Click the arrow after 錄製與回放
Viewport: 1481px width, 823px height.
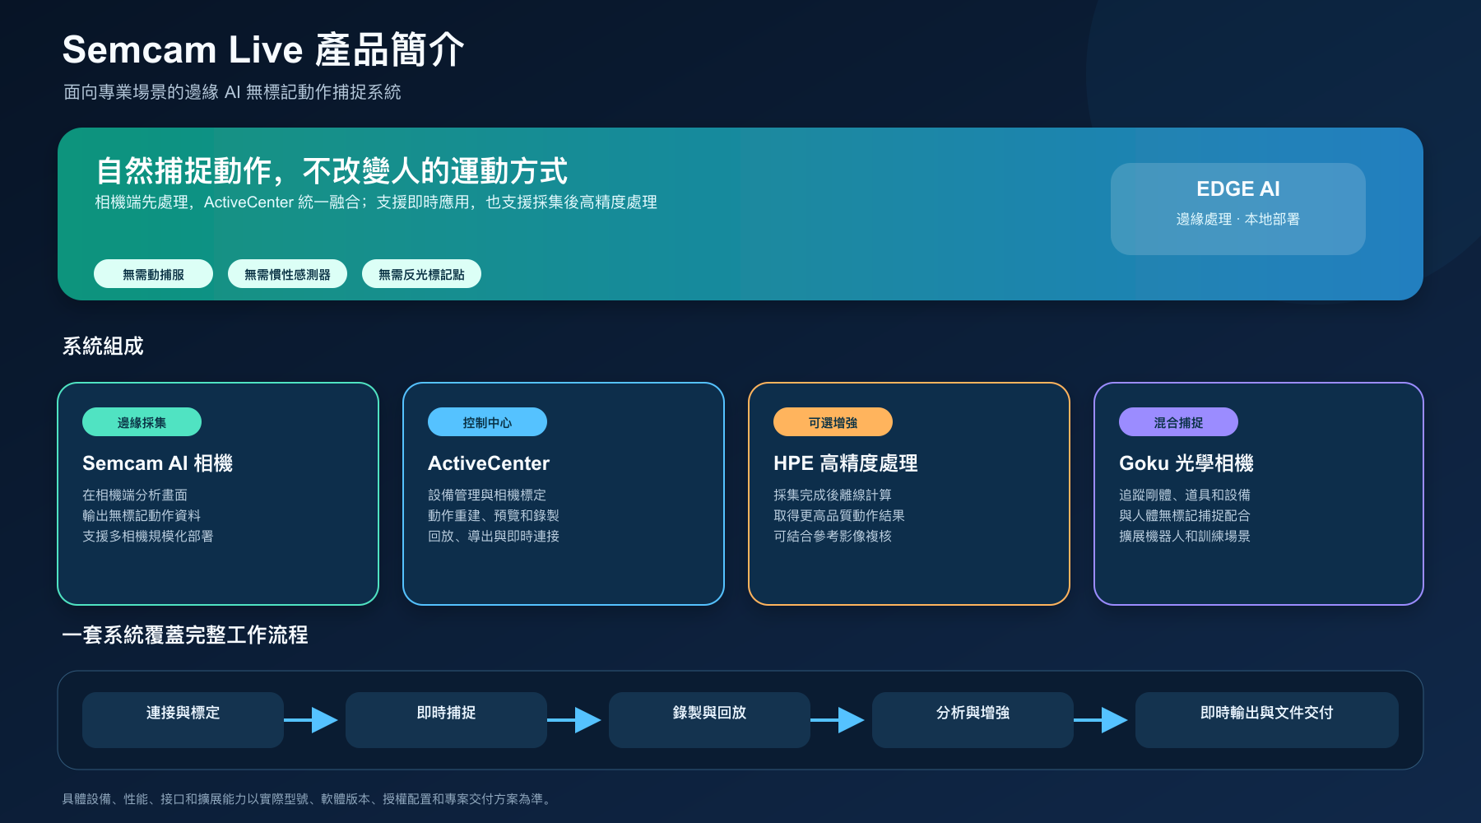[838, 720]
